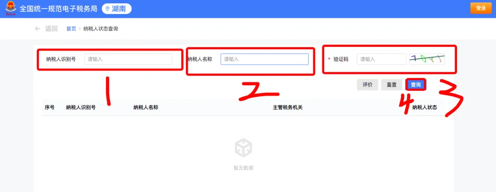Click the 纳税人状态 column header
Screen dimensions: 496x192
pyautogui.click(x=425, y=107)
